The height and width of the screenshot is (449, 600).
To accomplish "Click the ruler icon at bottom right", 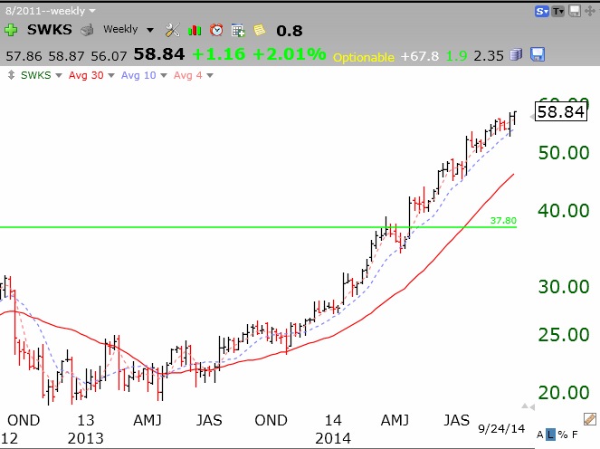I will pos(589,418).
